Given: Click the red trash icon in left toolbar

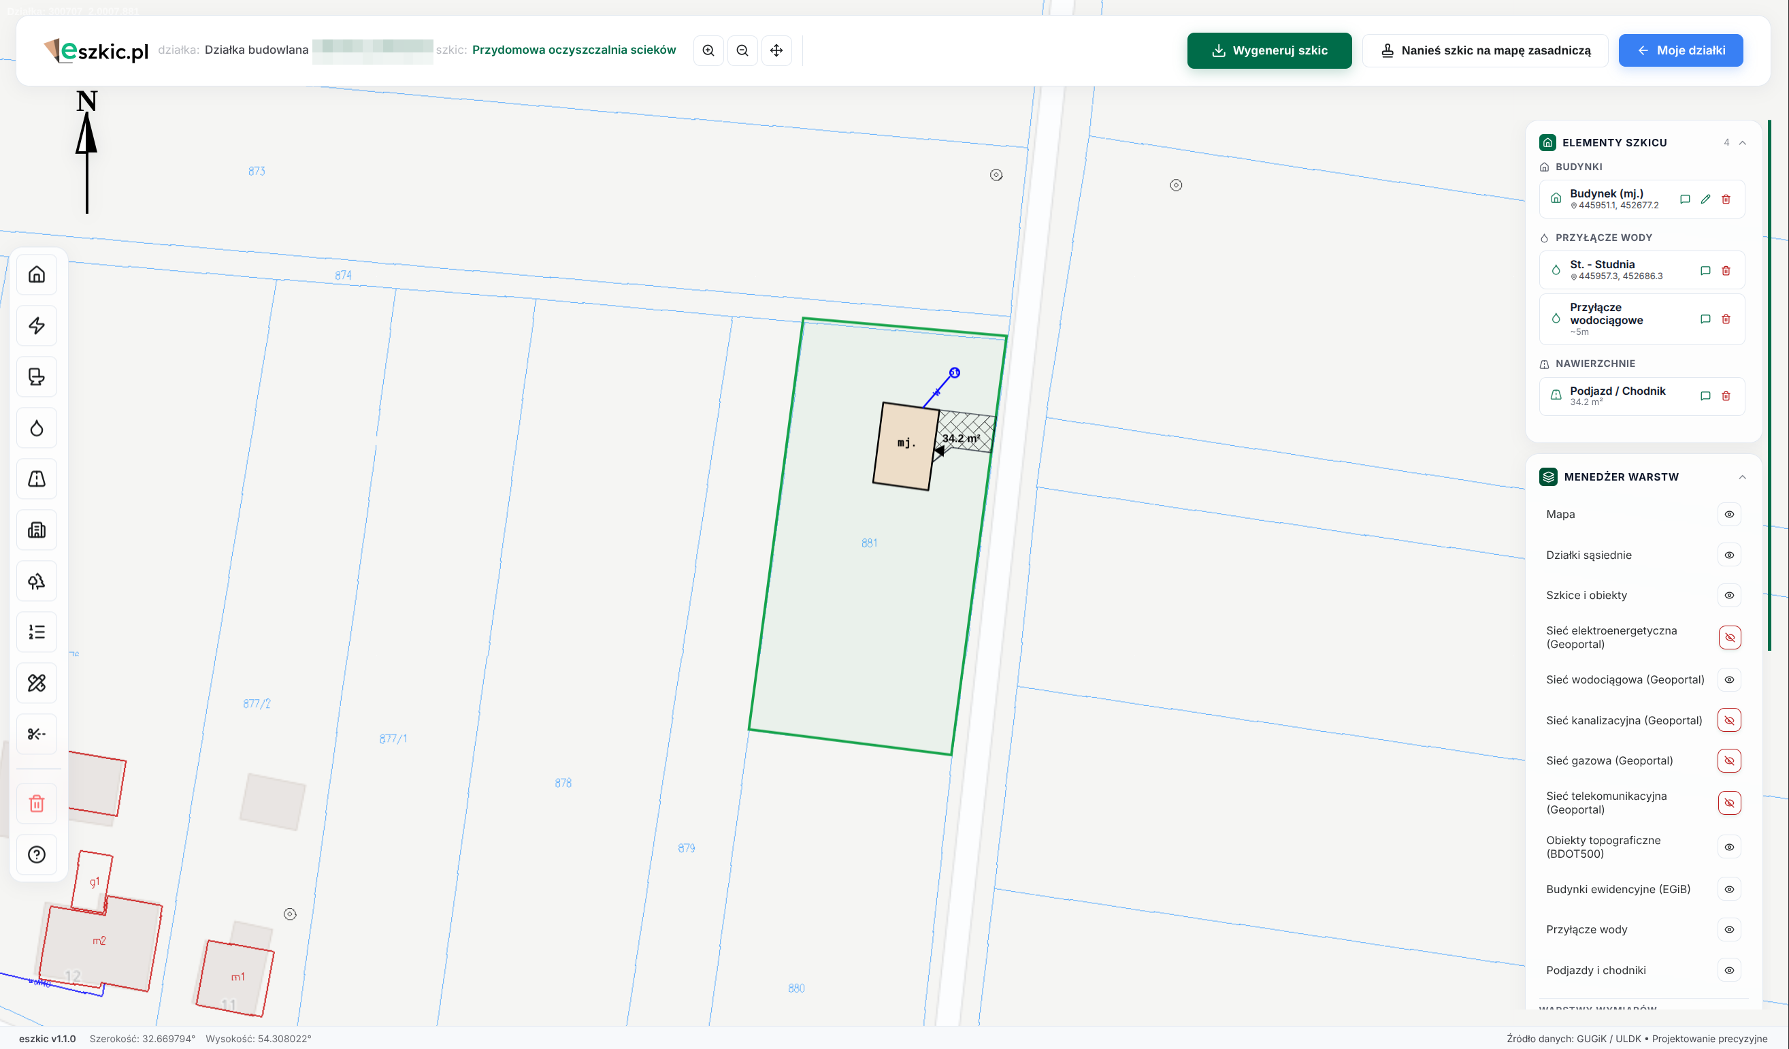Looking at the screenshot, I should pos(37,803).
